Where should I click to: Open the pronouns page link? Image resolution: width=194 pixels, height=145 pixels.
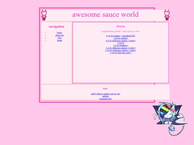click(105, 99)
